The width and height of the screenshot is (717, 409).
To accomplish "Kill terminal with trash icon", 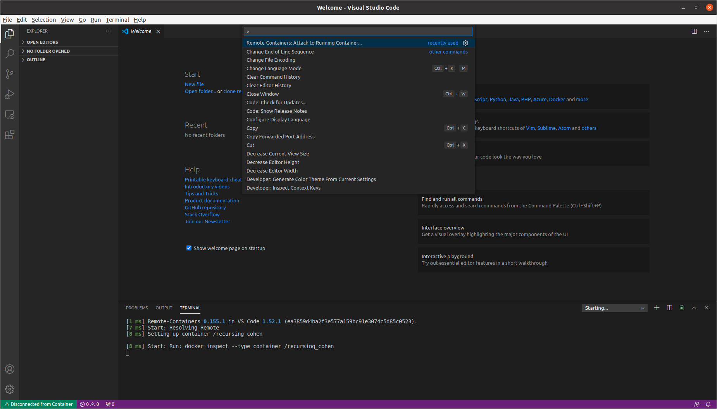I will pyautogui.click(x=682, y=308).
